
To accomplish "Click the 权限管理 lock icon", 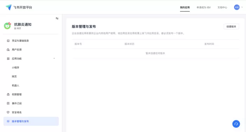I will click(8, 94).
